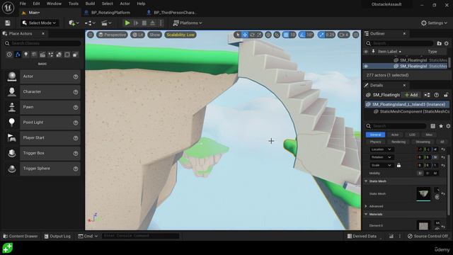This screenshot has width=453, height=255.
Task: Toggle the Scale lock ratio icon
Action: [x=398, y=165]
